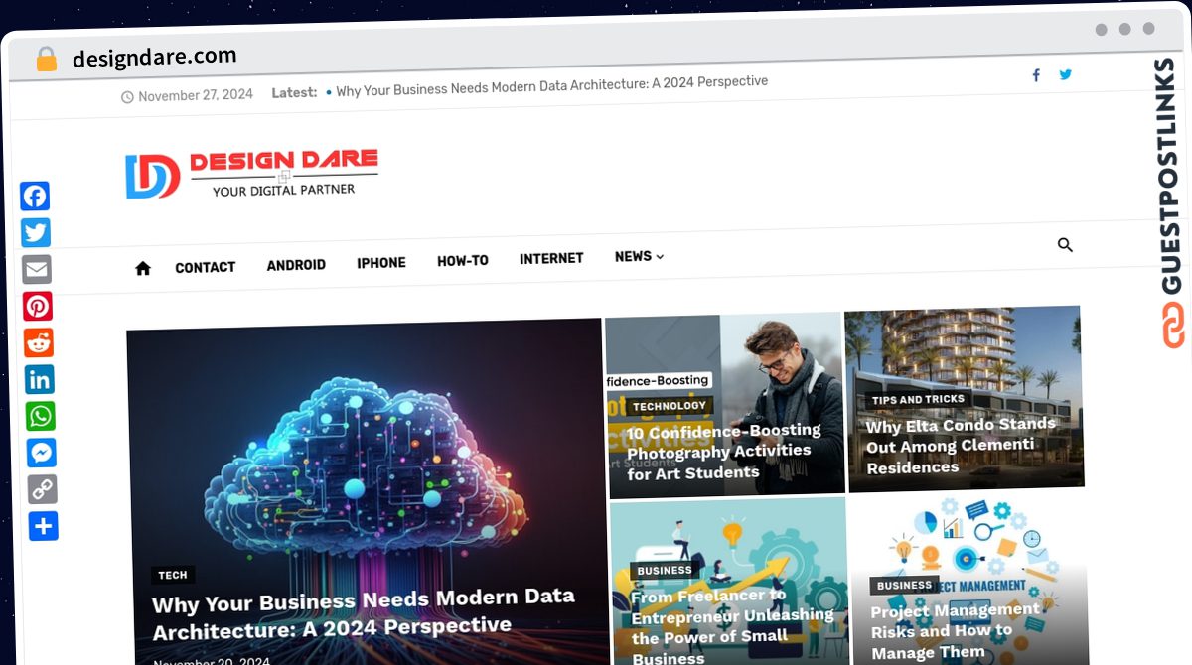Viewport: 1192px width, 665px height.
Task: Click the padlock icon in address bar
Action: click(47, 60)
